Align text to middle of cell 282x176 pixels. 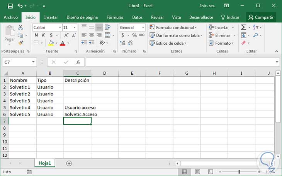(x=92, y=27)
